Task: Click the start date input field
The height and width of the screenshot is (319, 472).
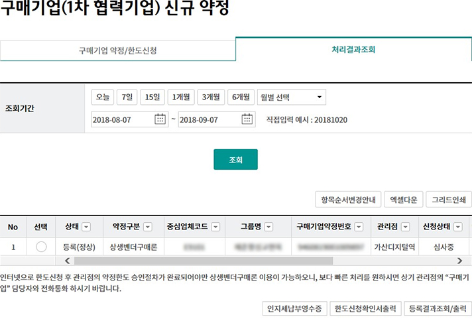Action: point(122,119)
